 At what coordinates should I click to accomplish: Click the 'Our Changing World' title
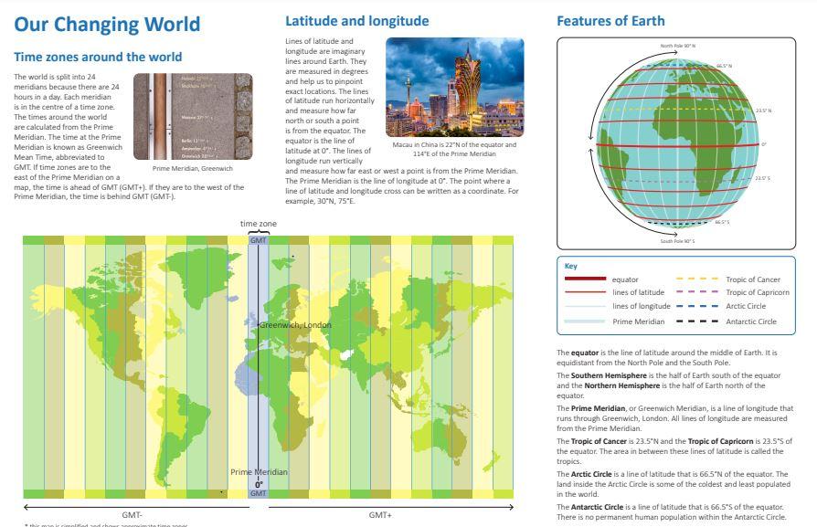[107, 25]
